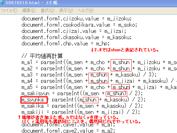Click the variable m_a2 at line start
Image resolution: width=177 pixels, height=133 pixels.
point(27,69)
